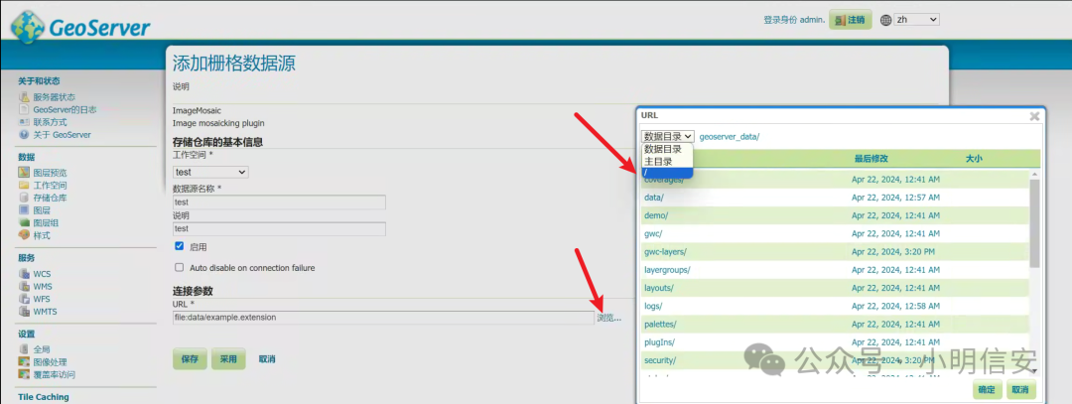Click the geoserver_data/ breadcrumb link
1072x404 pixels.
tap(730, 137)
